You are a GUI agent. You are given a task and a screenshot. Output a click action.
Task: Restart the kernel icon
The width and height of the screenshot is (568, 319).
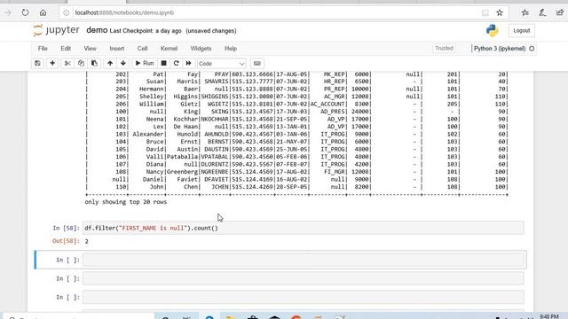tap(176, 63)
